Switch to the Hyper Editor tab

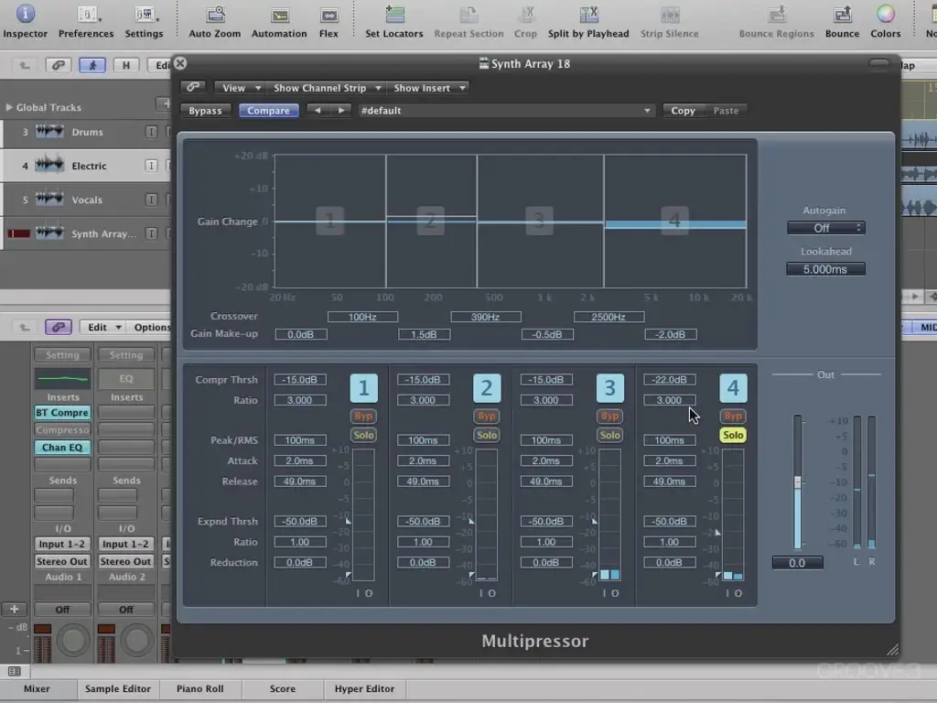point(364,688)
